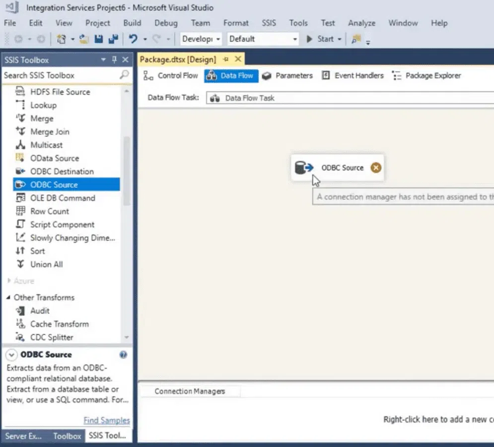The width and height of the screenshot is (494, 447).
Task: Open the Data Flow Task combo box
Action: 350,98
